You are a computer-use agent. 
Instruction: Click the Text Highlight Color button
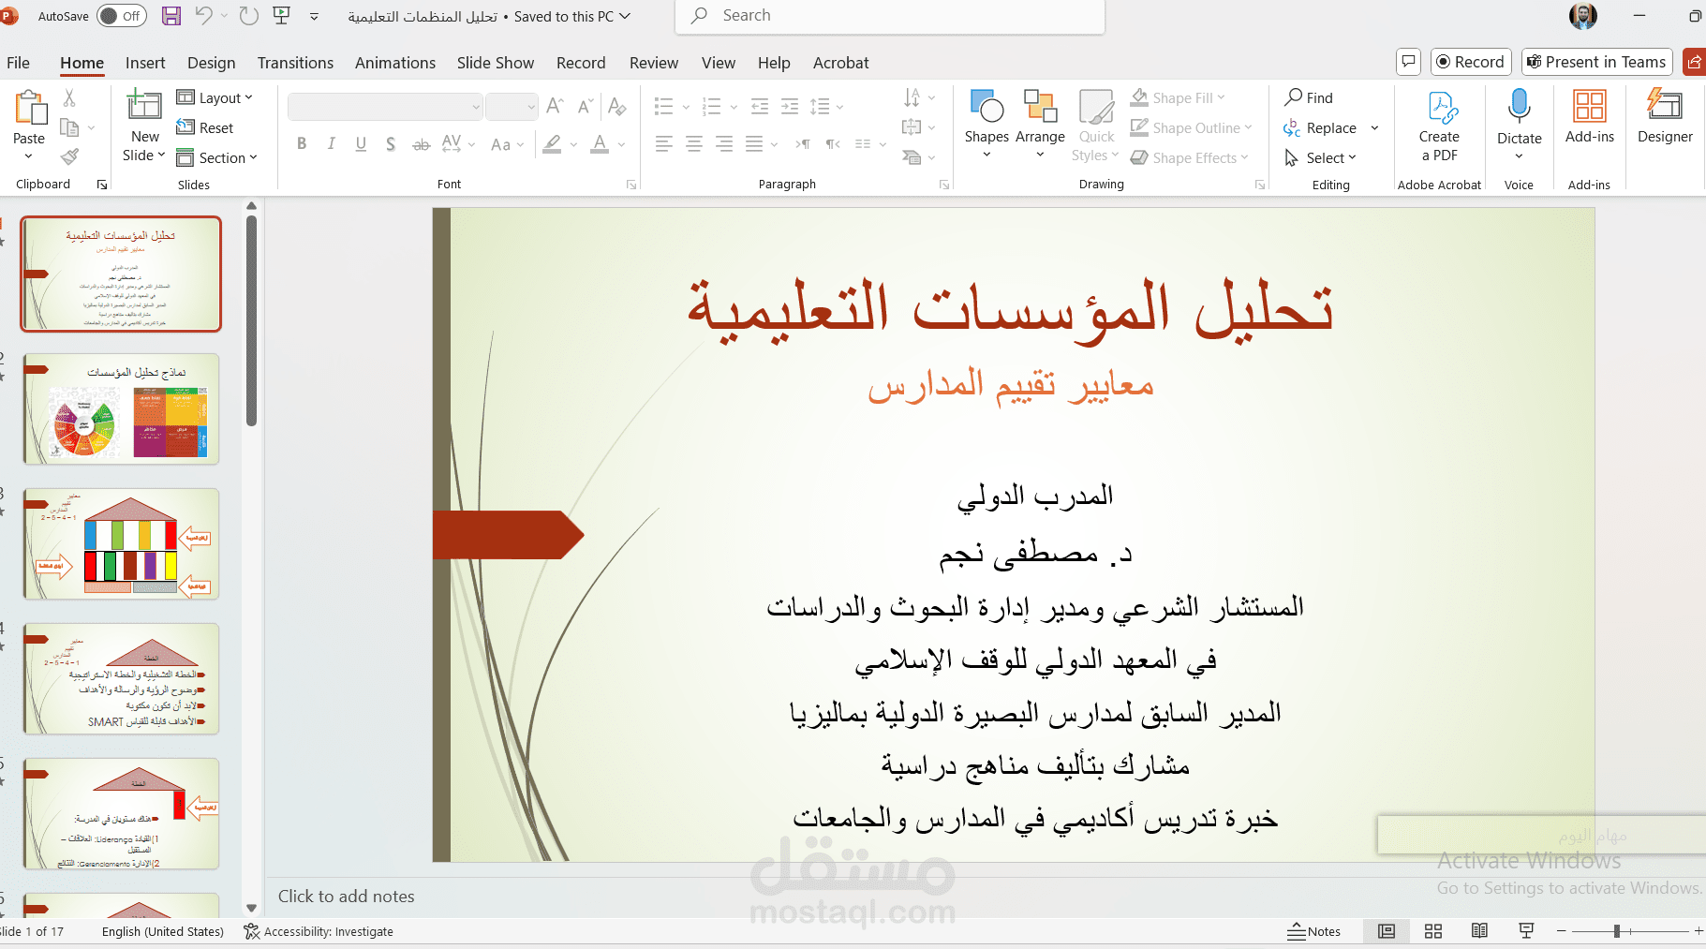(x=552, y=144)
